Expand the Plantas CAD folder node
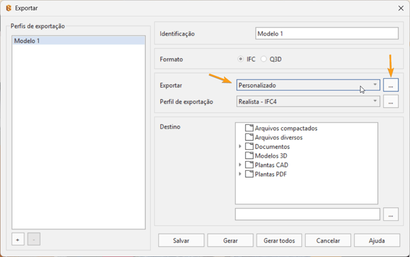The image size is (410, 257). click(x=240, y=165)
